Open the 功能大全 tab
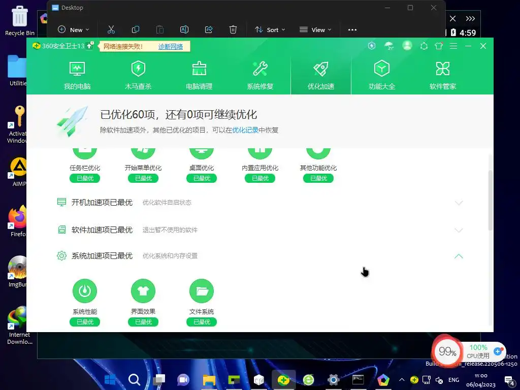520x390 pixels. point(382,76)
